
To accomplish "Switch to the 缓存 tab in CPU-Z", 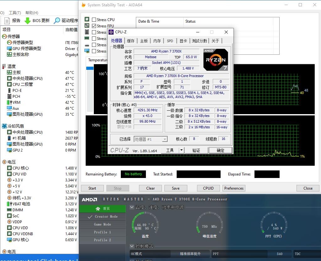I will [x=131, y=41].
